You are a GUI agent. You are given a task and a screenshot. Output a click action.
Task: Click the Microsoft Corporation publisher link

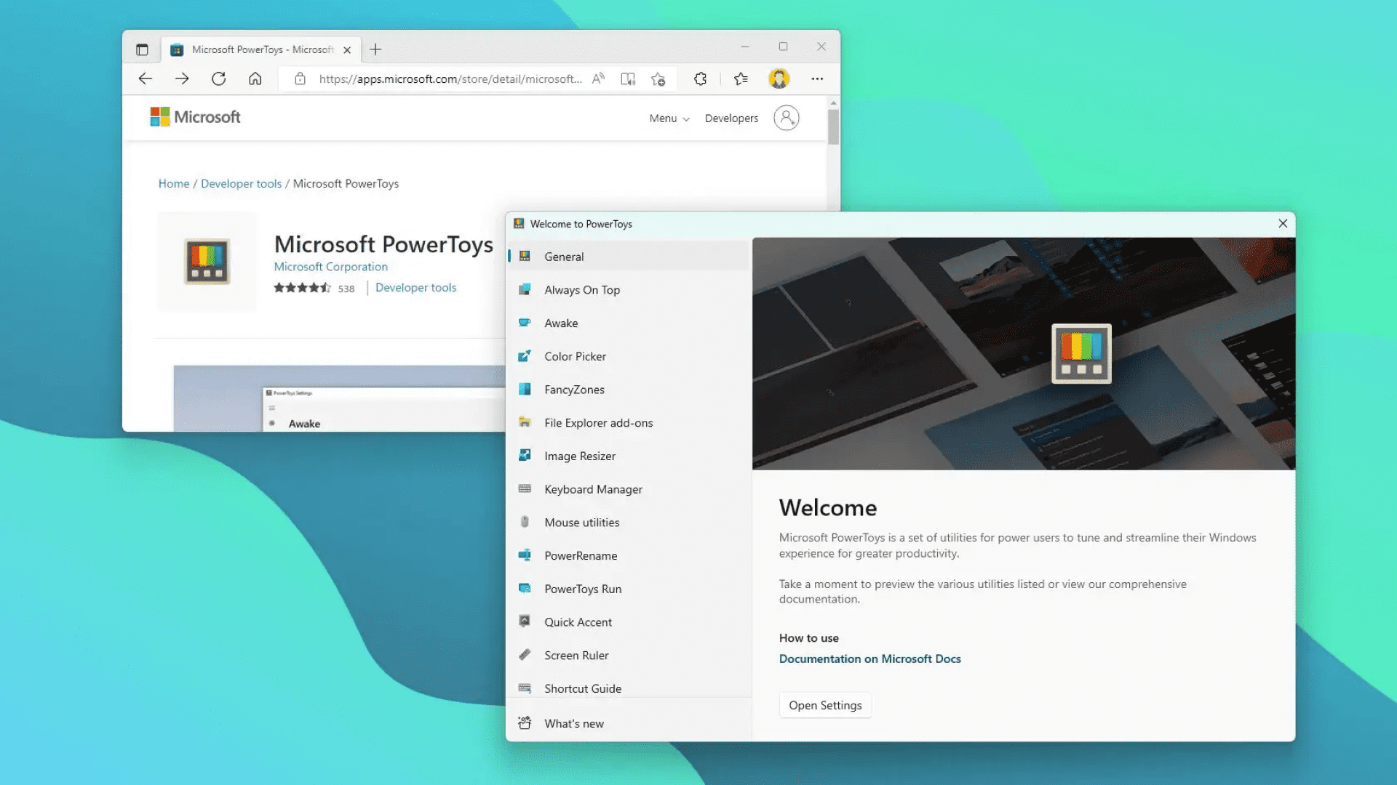330,267
